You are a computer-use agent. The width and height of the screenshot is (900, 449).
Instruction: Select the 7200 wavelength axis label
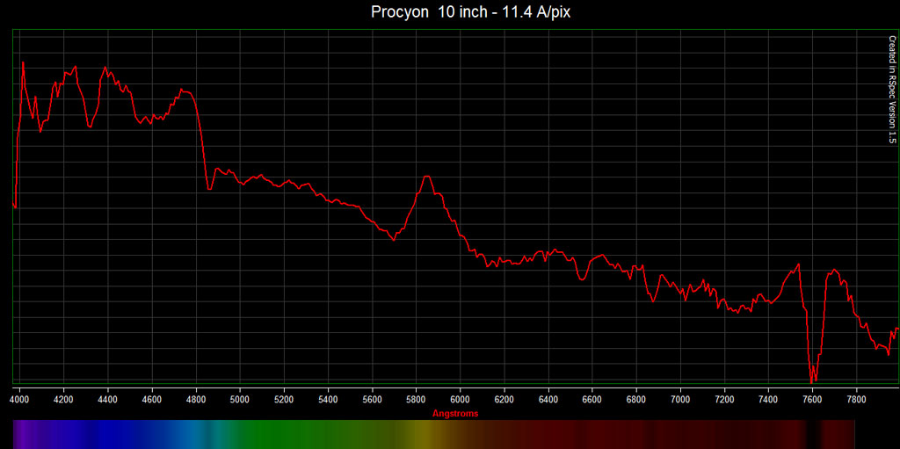[x=724, y=399]
